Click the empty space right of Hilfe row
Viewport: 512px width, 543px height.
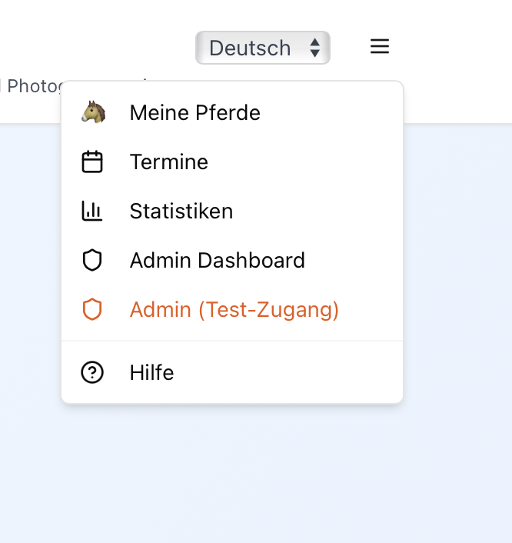[308, 373]
